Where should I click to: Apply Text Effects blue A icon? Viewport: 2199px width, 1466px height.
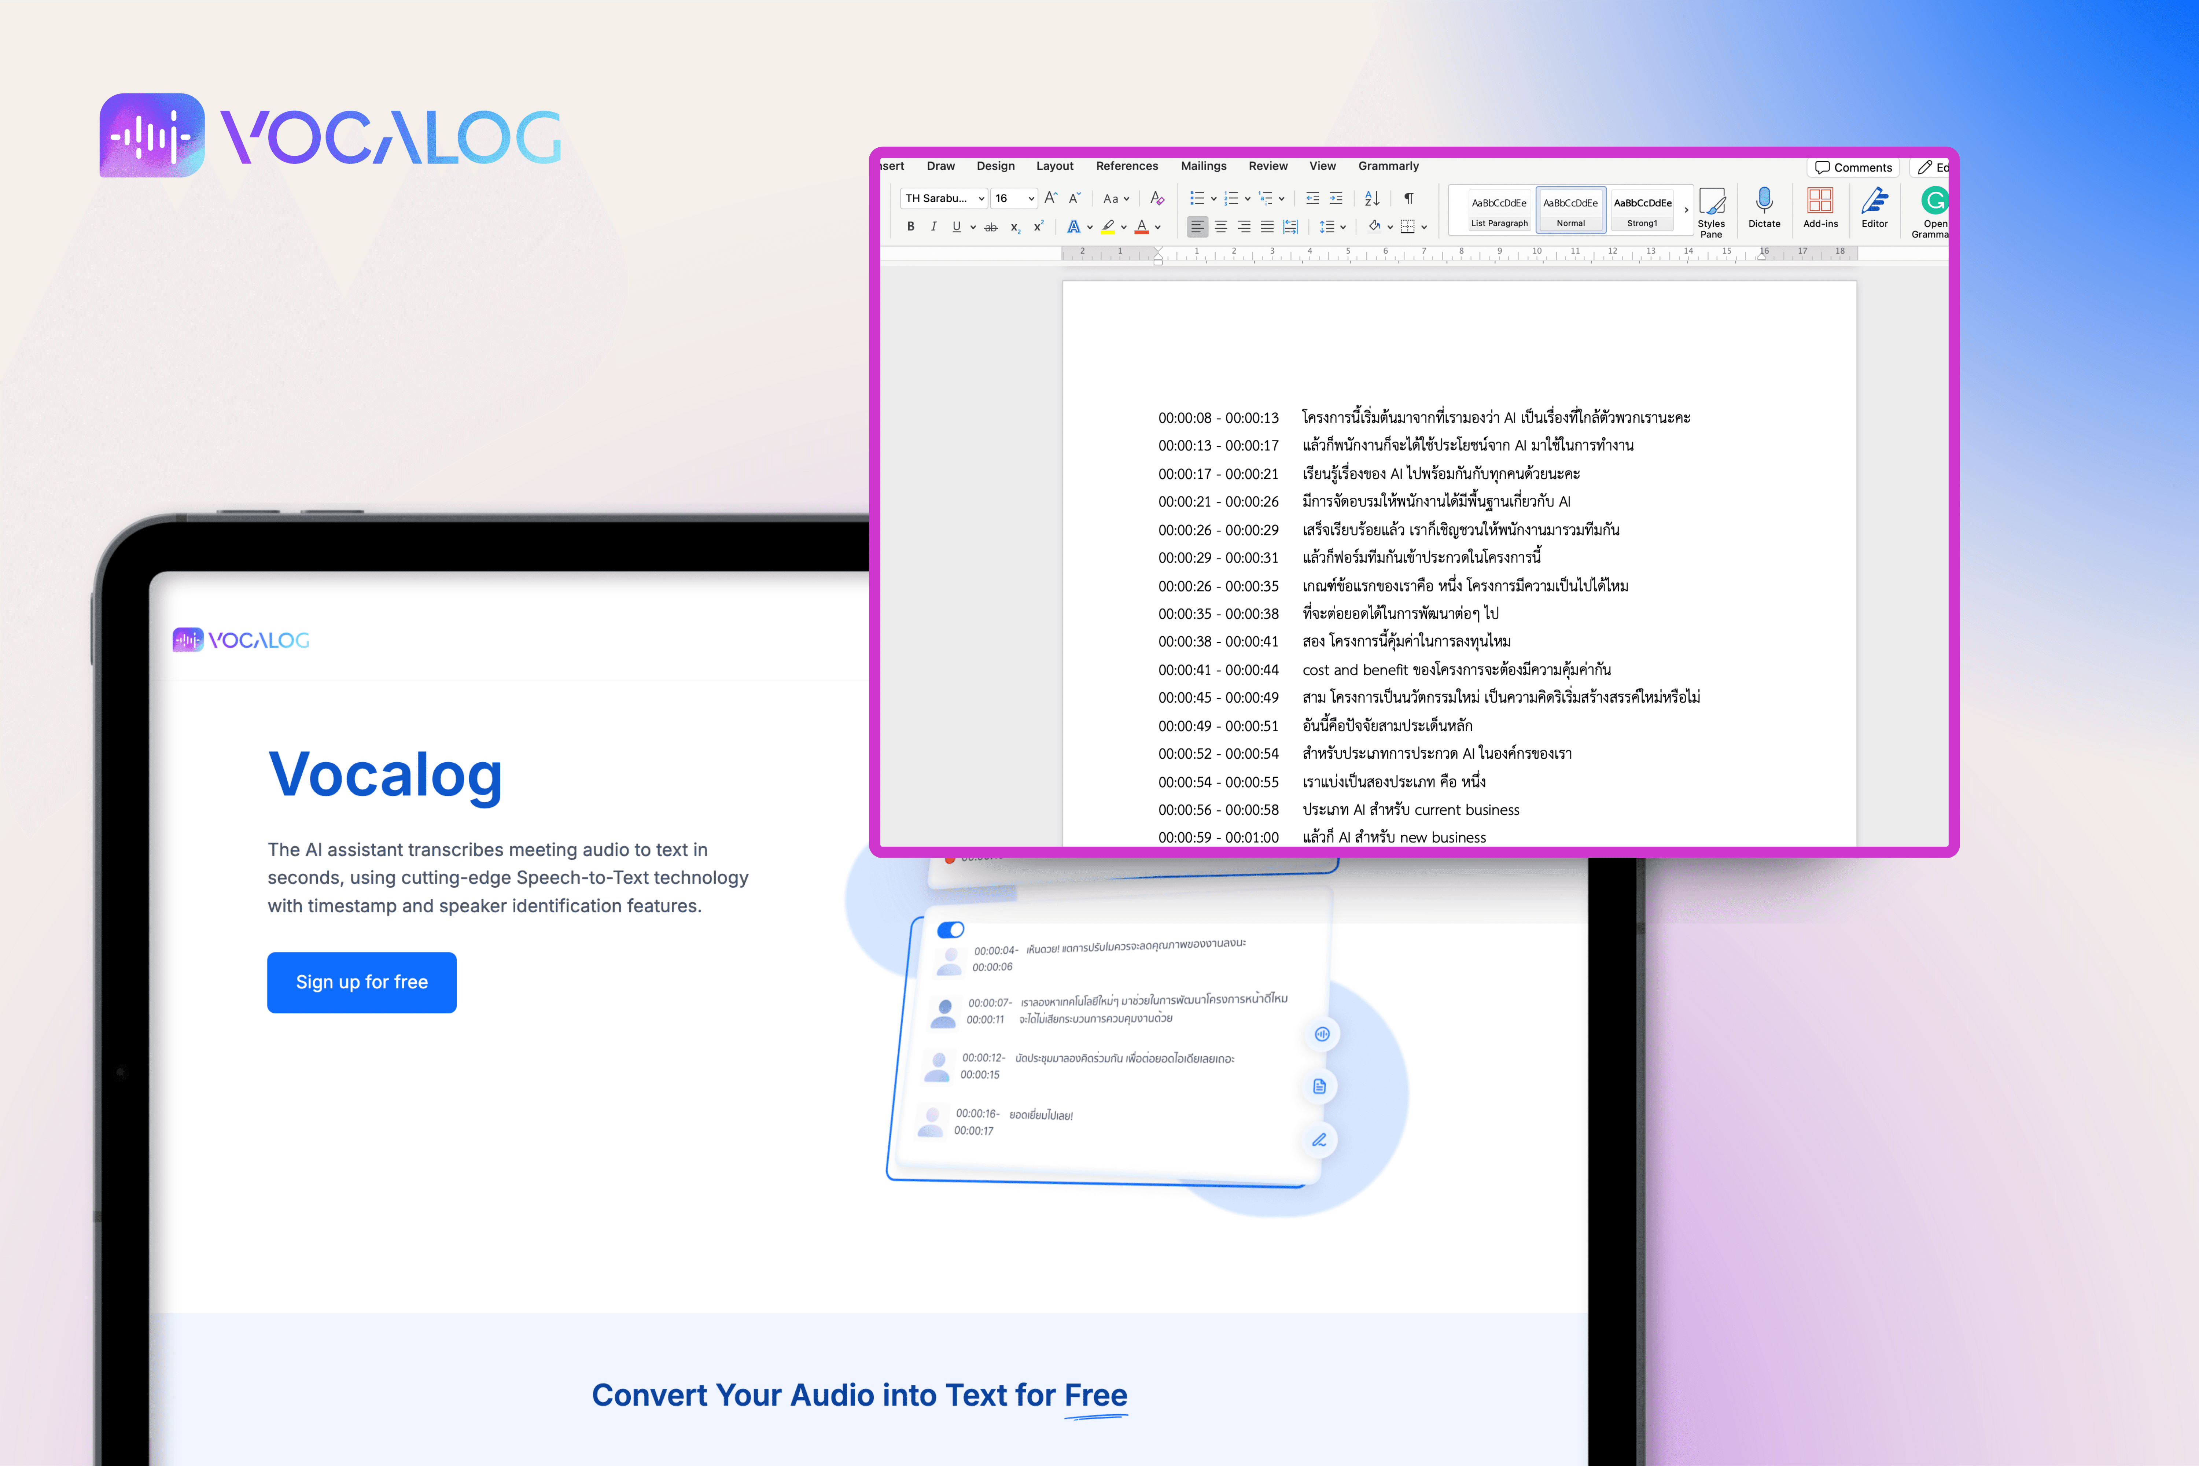[1073, 226]
